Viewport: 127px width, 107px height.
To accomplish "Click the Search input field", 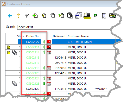I will [66, 27].
